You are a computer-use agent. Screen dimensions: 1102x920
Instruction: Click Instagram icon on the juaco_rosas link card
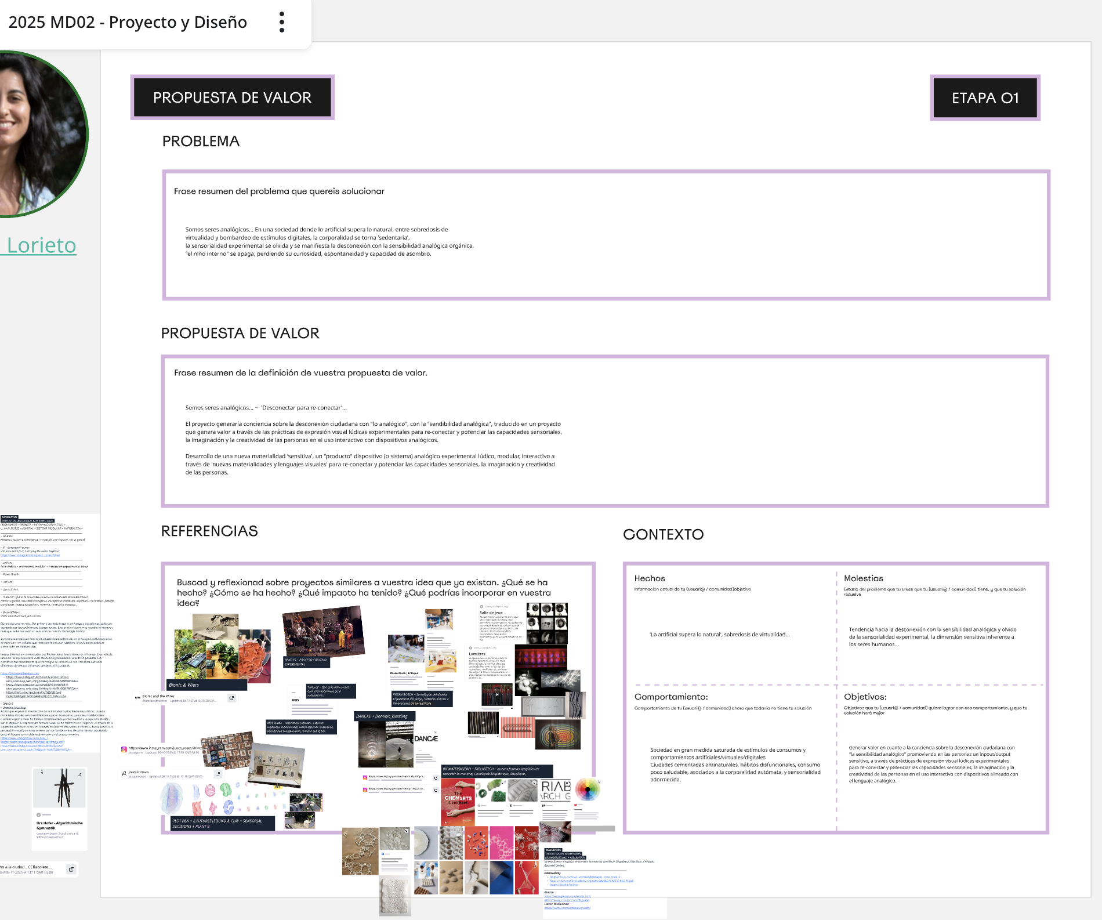click(x=124, y=749)
